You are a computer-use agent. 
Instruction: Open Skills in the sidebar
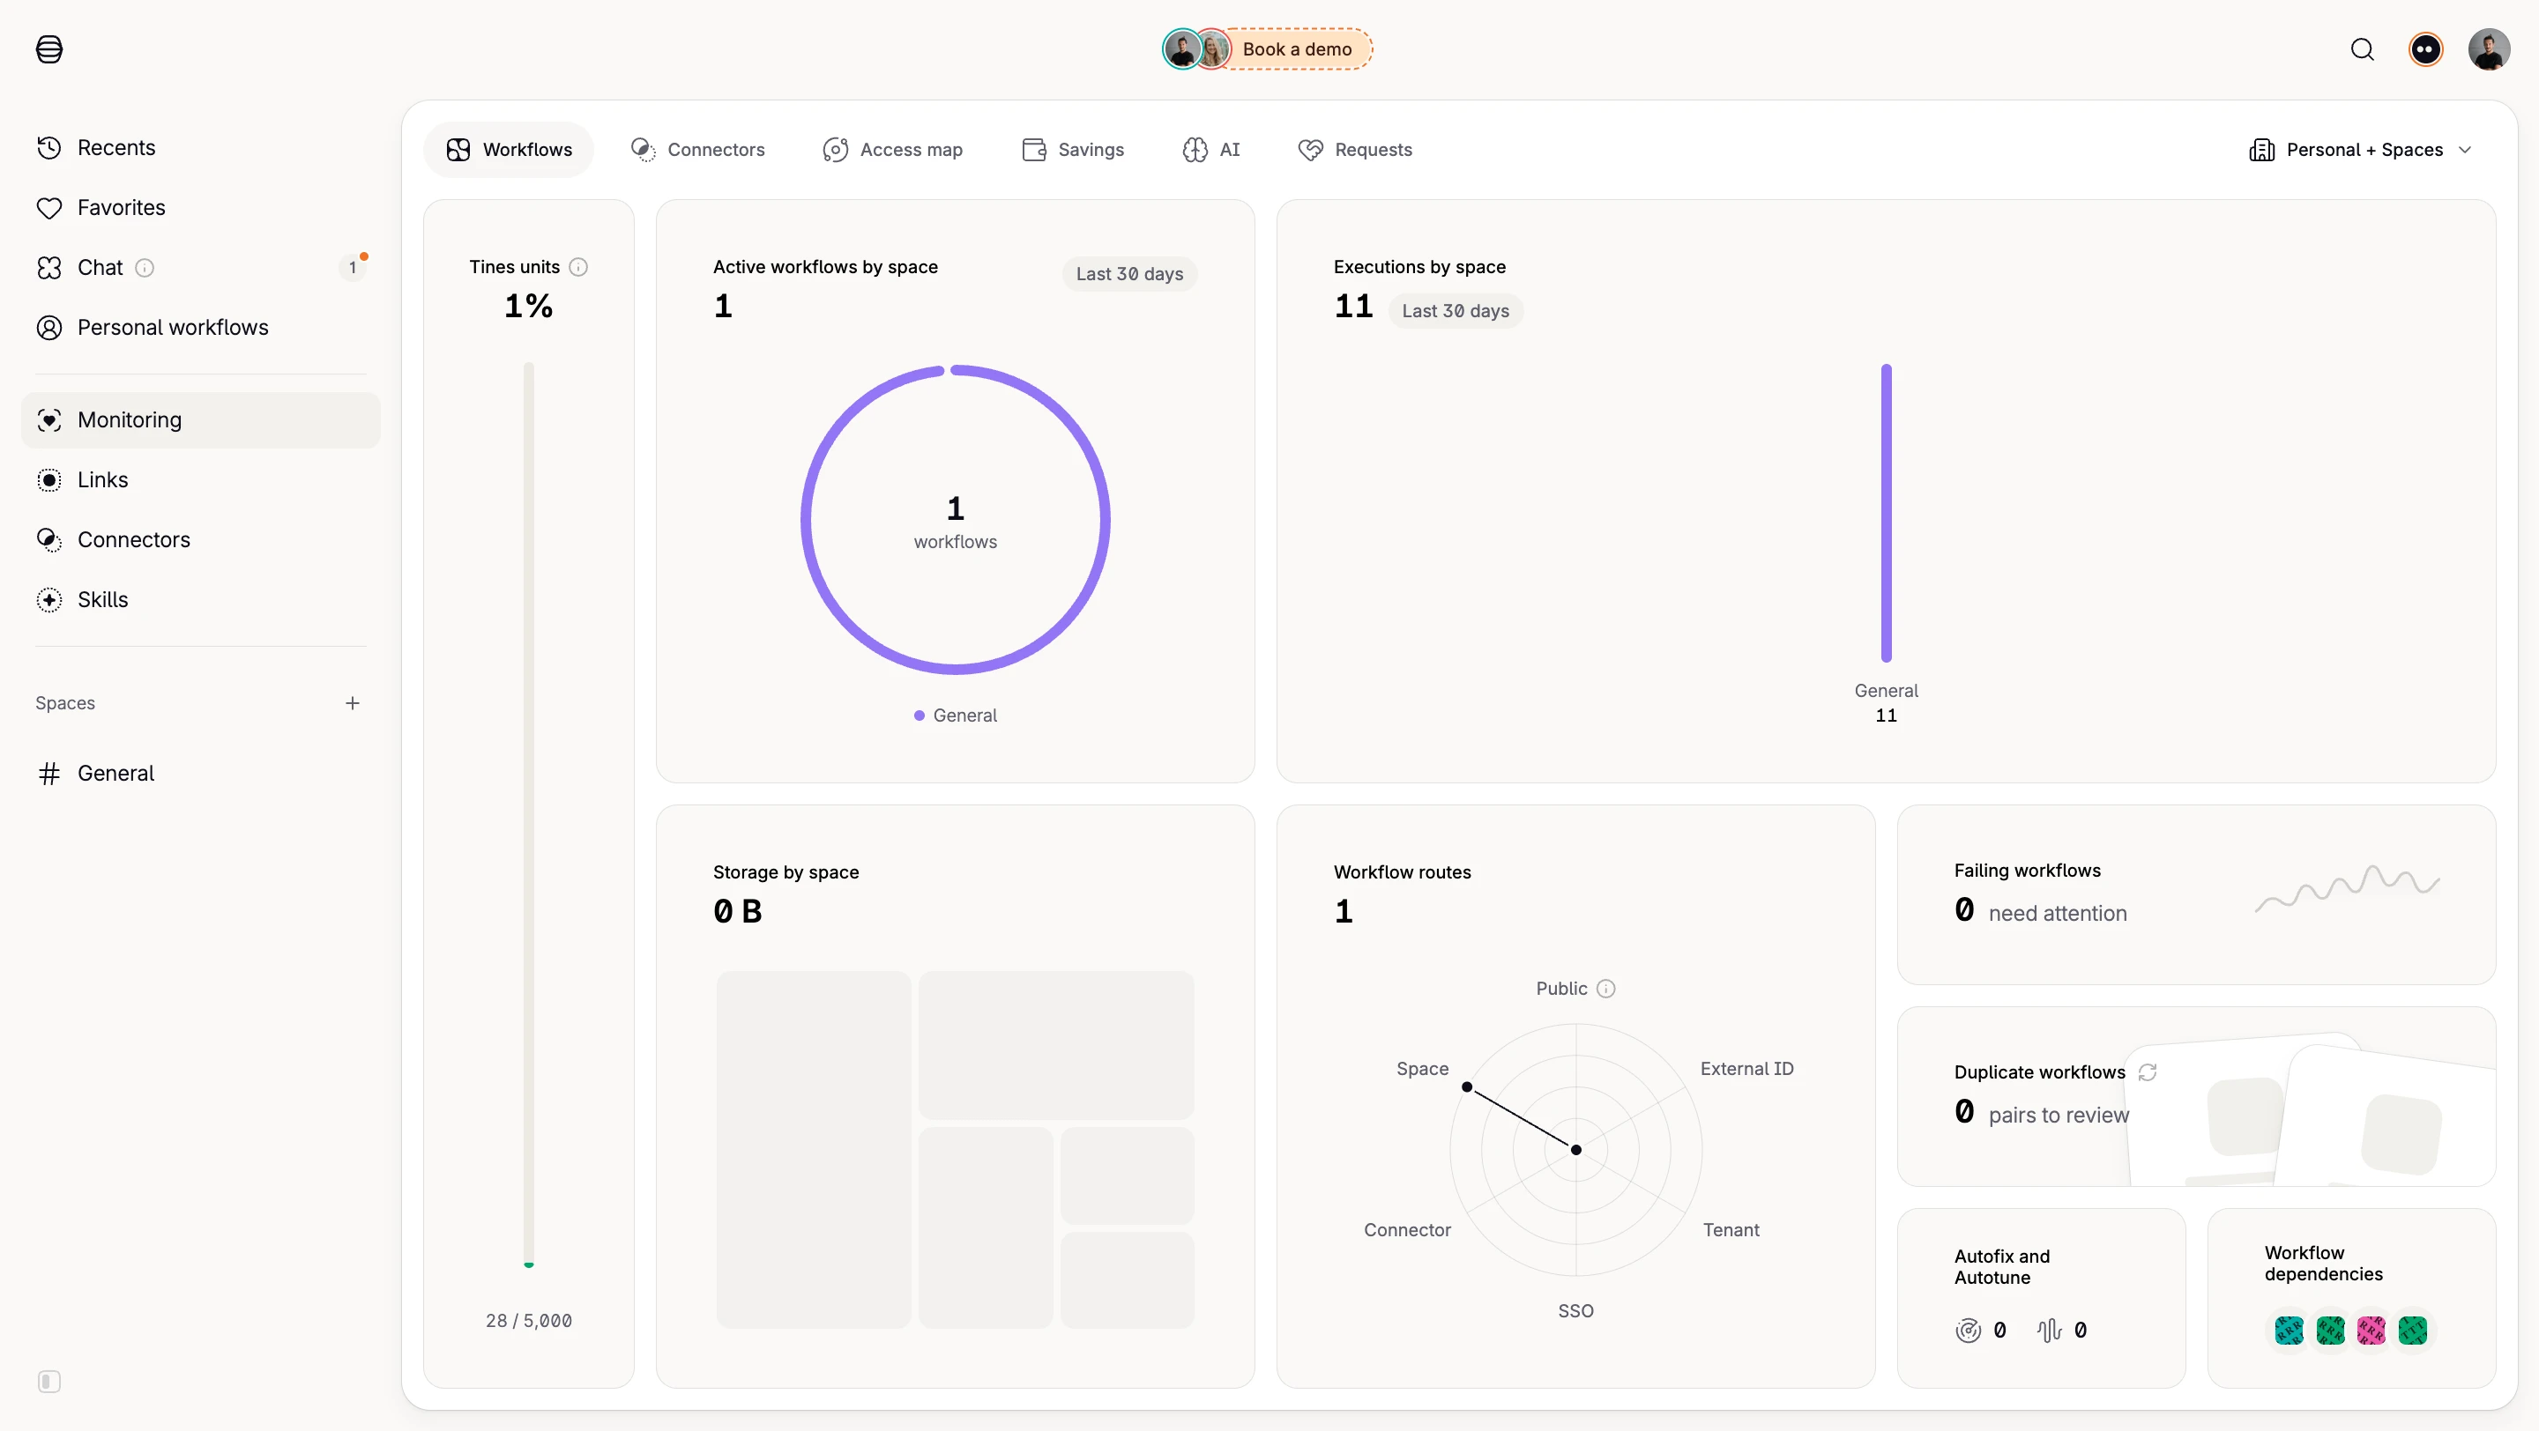pyautogui.click(x=201, y=600)
